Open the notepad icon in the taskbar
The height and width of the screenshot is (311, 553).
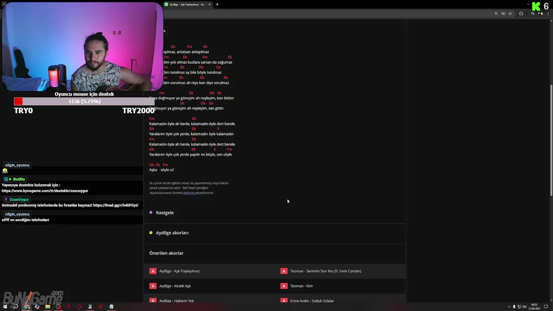[111, 307]
